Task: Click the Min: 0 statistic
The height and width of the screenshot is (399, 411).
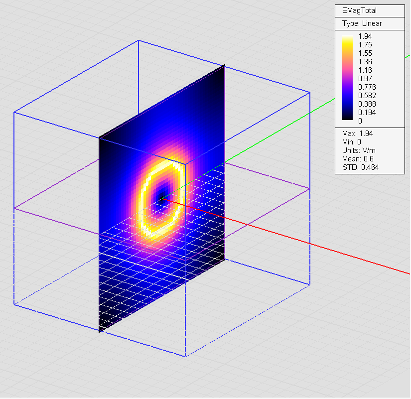Action: pos(352,142)
